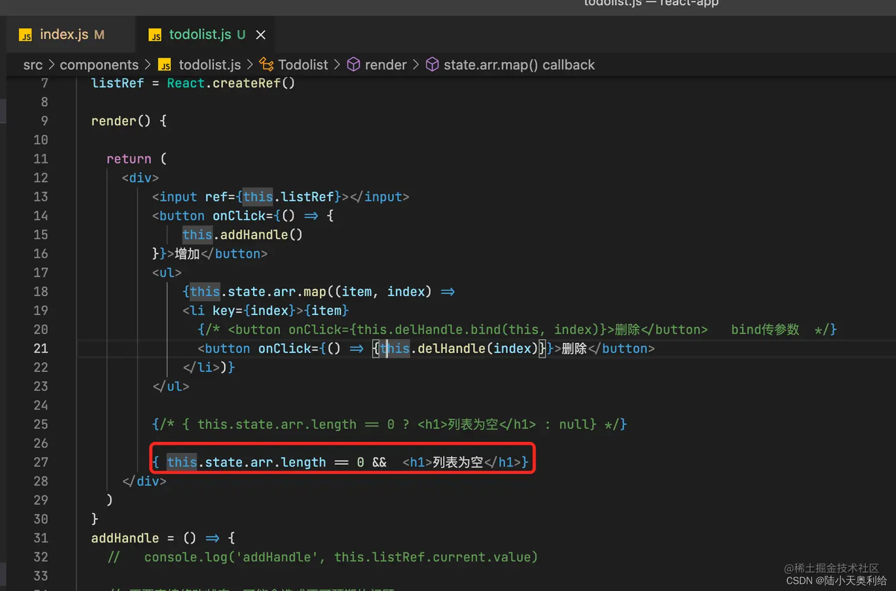Click the cube icon before state.arr.map()
Screen dimensions: 896x591
(433, 64)
